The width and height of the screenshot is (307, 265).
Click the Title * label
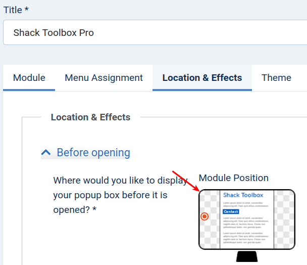[x=16, y=10]
